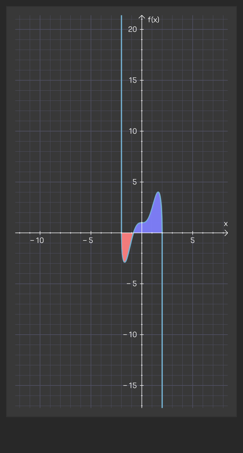
Task: Click the y-axis label 20
Action: 133,29
